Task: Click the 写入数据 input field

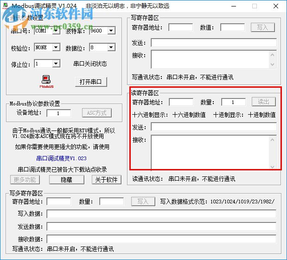Action: pyautogui.click(x=161, y=214)
